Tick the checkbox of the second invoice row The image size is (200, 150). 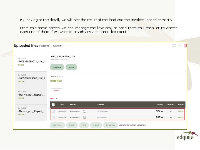(x=53, y=117)
